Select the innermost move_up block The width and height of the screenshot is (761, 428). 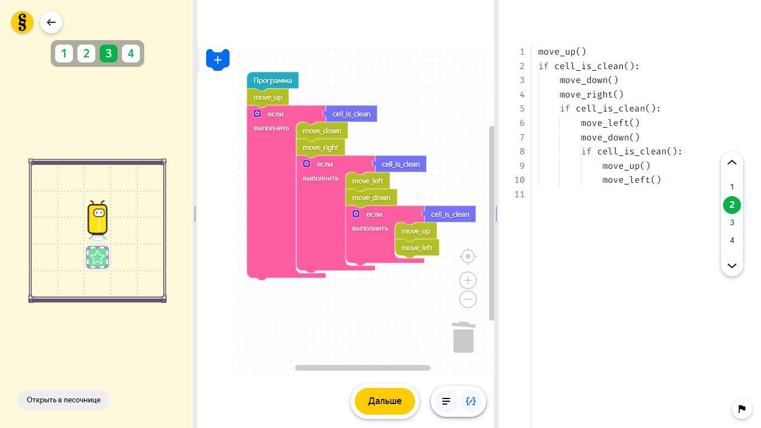click(416, 231)
